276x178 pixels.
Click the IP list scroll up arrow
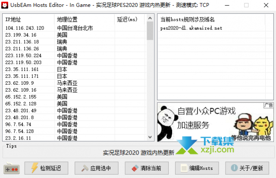click(x=150, y=18)
